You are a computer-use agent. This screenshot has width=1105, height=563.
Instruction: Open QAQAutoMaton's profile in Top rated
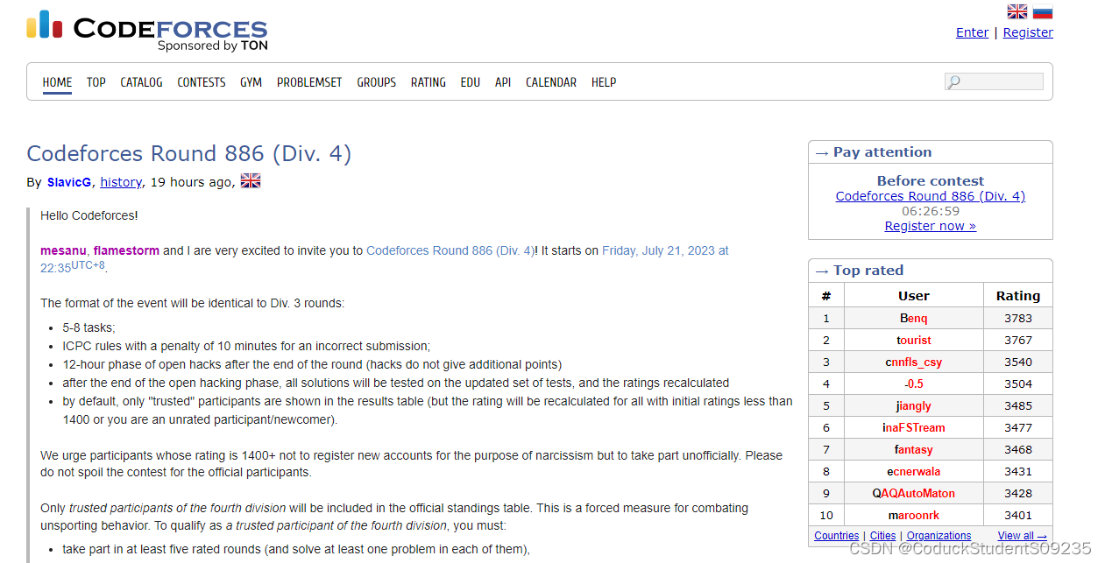tap(914, 494)
